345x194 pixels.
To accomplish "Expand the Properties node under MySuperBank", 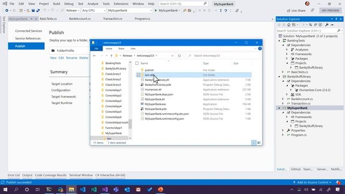I will [x=283, y=130].
